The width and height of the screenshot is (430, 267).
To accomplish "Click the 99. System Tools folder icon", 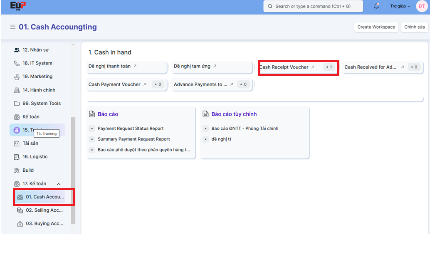I will point(17,104).
